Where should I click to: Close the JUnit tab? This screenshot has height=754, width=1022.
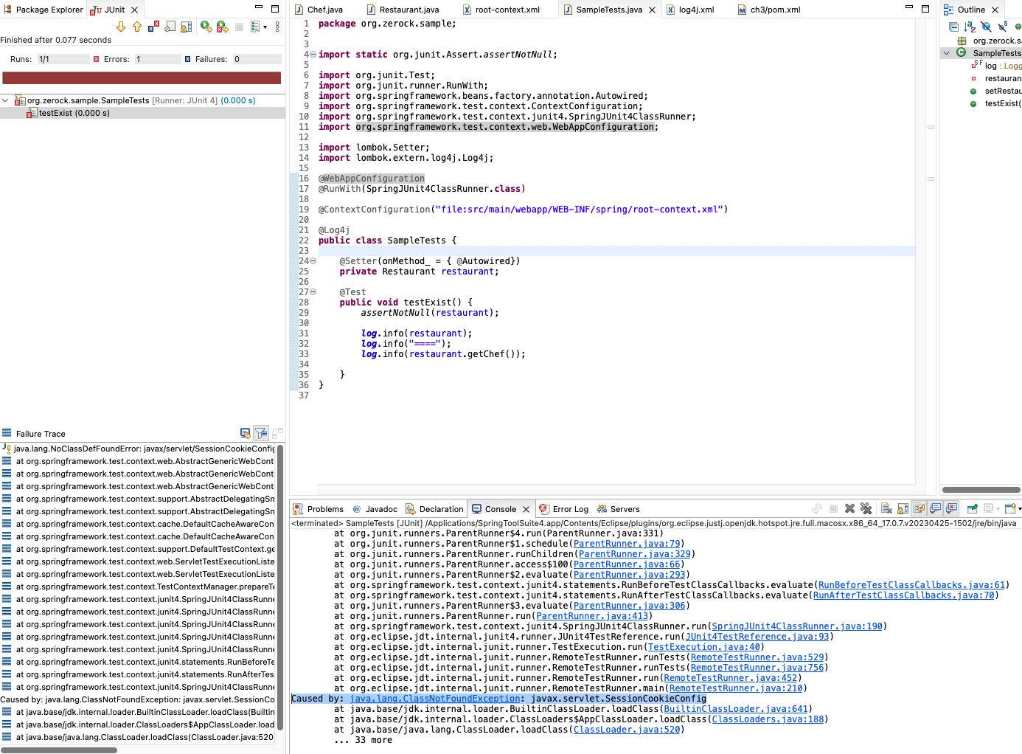pyautogui.click(x=134, y=10)
